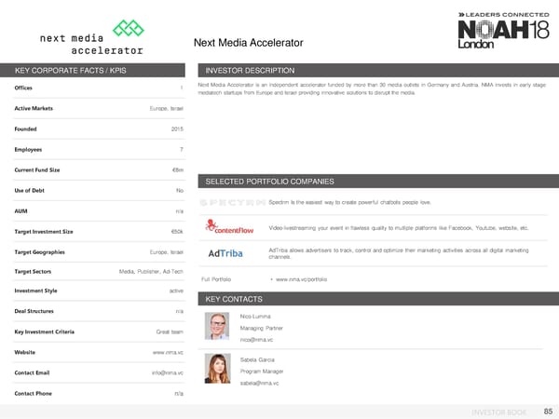The height and width of the screenshot is (419, 559).
Task: Click the contentflow company logo
Action: [x=226, y=228]
